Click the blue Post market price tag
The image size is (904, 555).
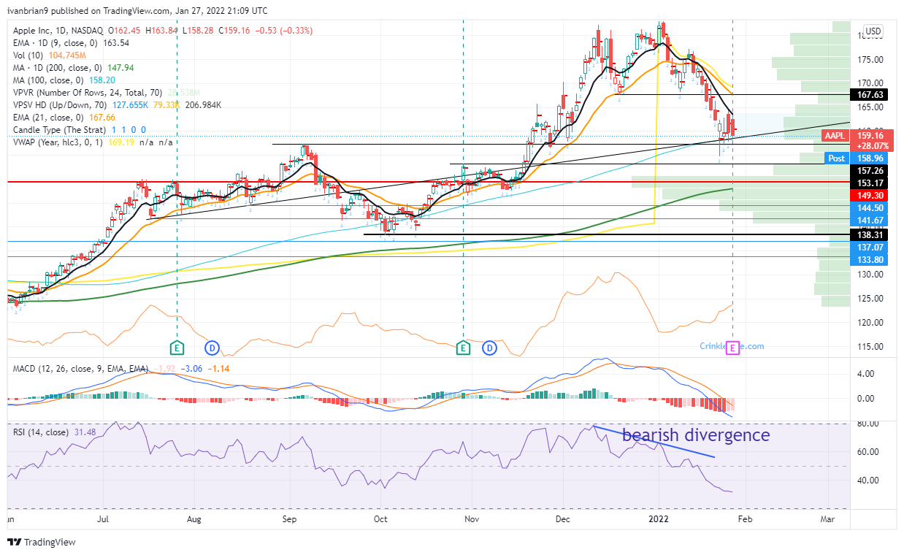pyautogui.click(x=836, y=158)
